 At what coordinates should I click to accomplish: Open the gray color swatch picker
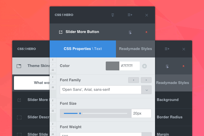pyautogui.click(x=113, y=66)
